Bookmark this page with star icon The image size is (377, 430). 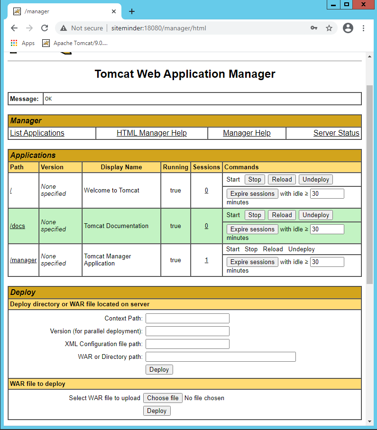(x=329, y=28)
